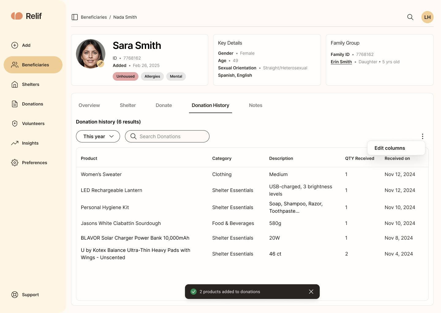
Task: Sort by the Product column header
Action: click(89, 158)
